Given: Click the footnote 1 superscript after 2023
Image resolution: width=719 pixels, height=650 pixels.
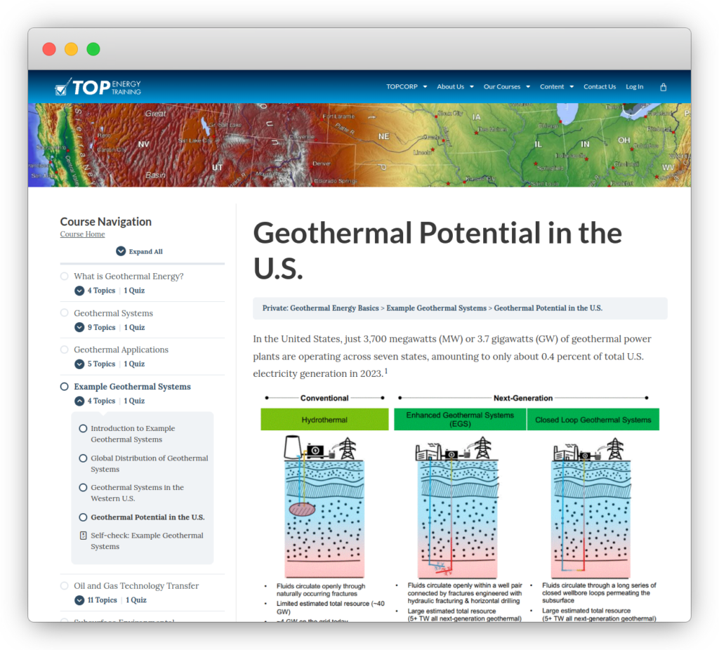Looking at the screenshot, I should click(x=386, y=371).
